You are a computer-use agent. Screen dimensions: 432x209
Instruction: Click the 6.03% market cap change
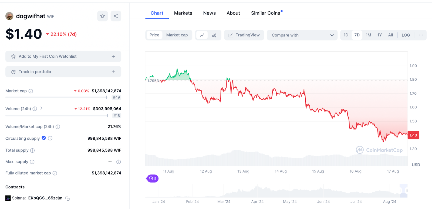82,91
